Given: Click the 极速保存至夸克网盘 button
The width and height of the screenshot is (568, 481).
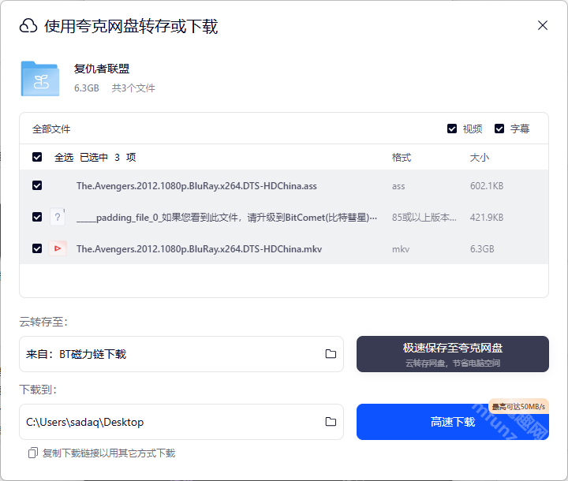Looking at the screenshot, I should [453, 353].
